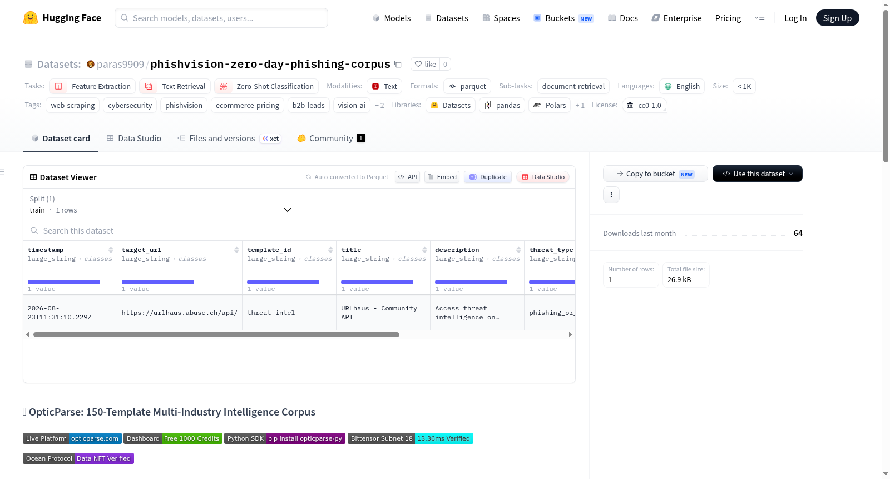Viewport: 890px width, 479px height.
Task: Click the cc0-1.0 license tag
Action: 644,105
